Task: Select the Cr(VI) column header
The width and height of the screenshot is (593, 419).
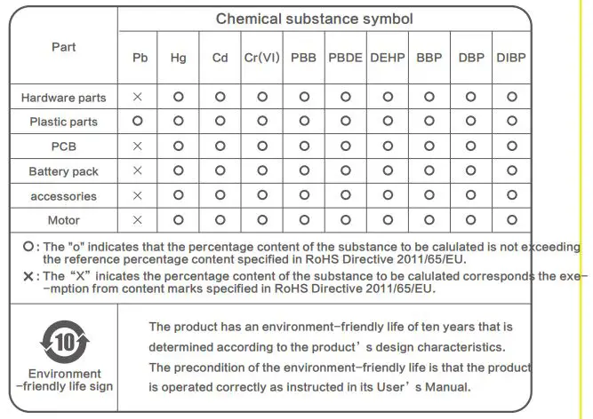Action: click(x=261, y=58)
